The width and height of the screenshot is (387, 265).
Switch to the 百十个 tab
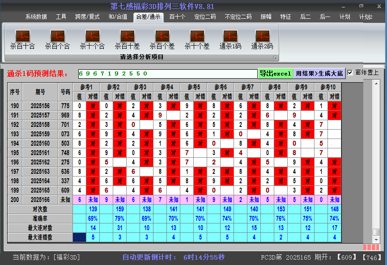pyautogui.click(x=178, y=17)
